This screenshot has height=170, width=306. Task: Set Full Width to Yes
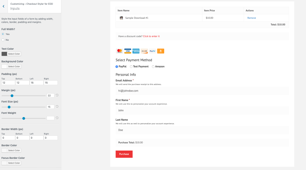tap(3, 34)
